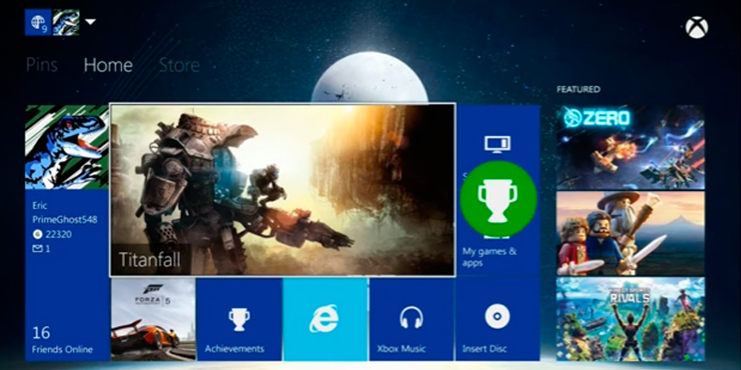Click the green achievement trophy circle
Viewport: 741px width, 370px height.
pos(498,200)
